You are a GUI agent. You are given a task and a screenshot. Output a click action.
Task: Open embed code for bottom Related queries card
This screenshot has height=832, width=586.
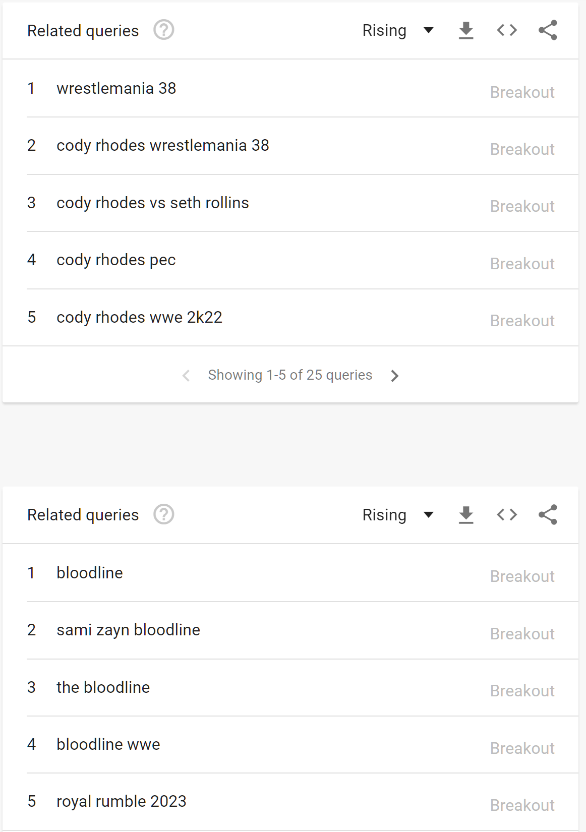pyautogui.click(x=507, y=515)
